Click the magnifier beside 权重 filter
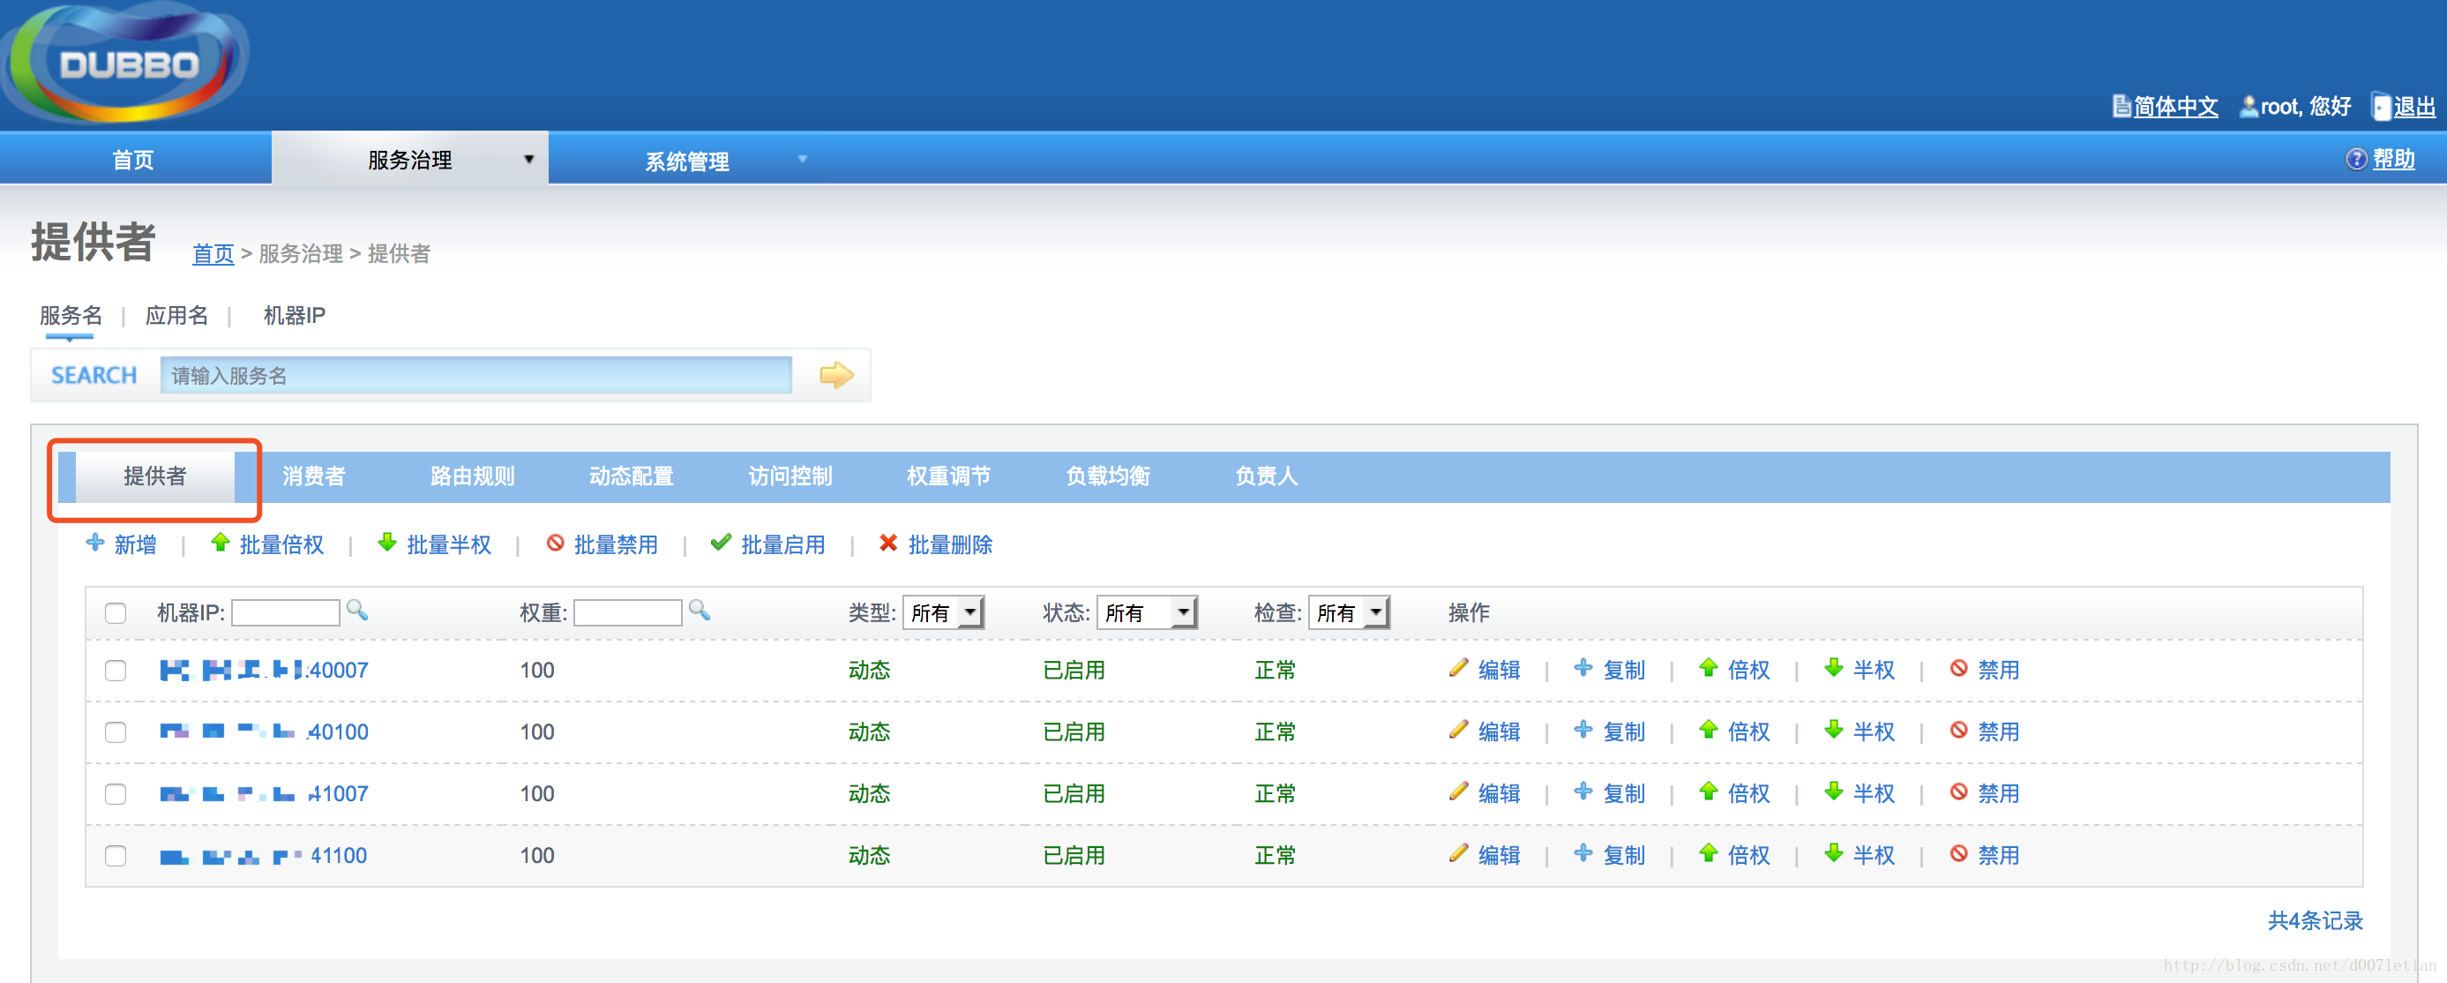Screen dimensions: 2447x983 [700, 611]
